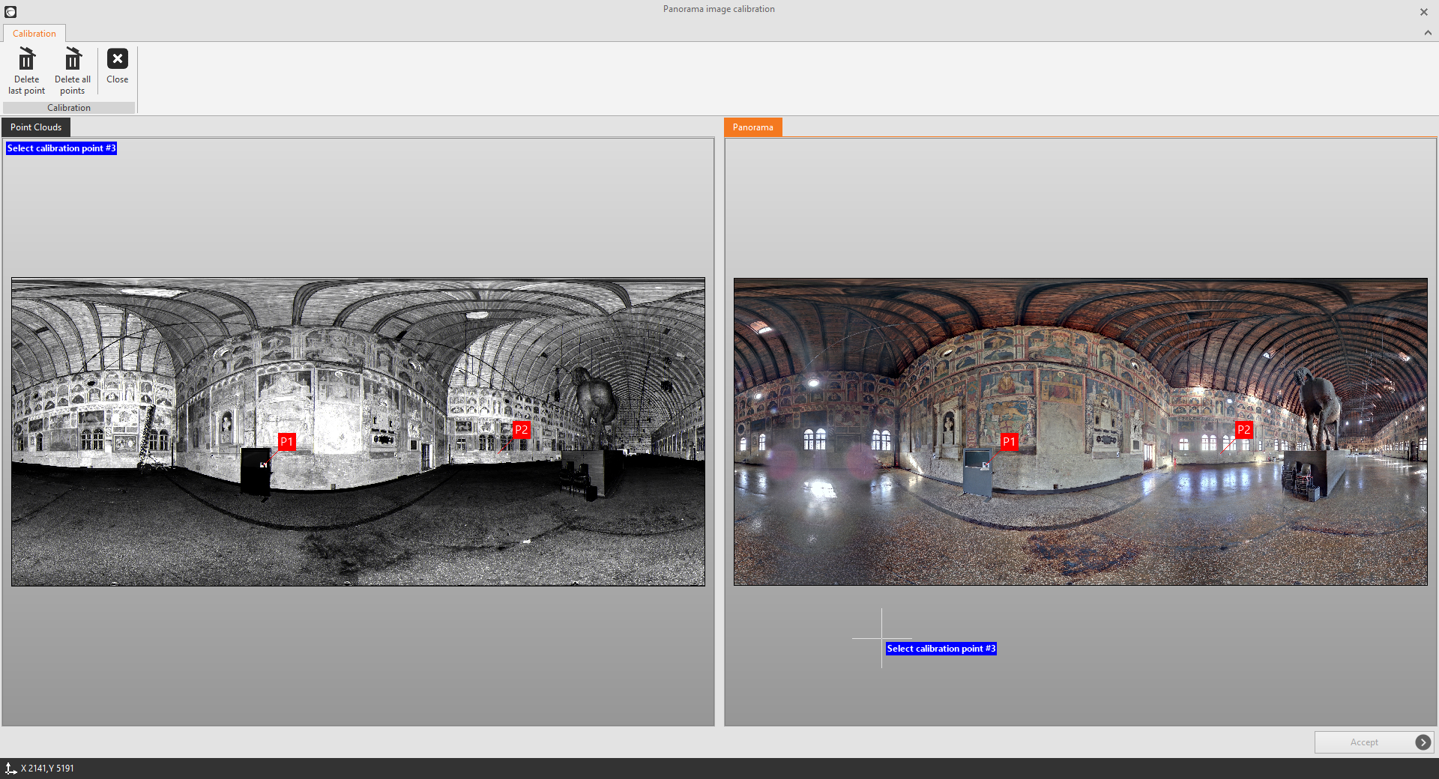This screenshot has width=1439, height=779.
Task: Click the Delete all points trash icon
Action: (x=73, y=59)
